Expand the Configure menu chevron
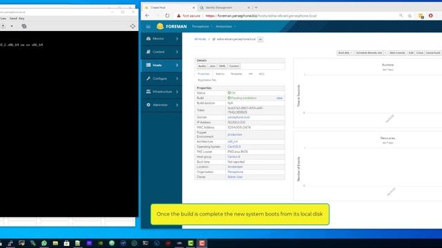The image size is (442, 248). click(x=177, y=79)
